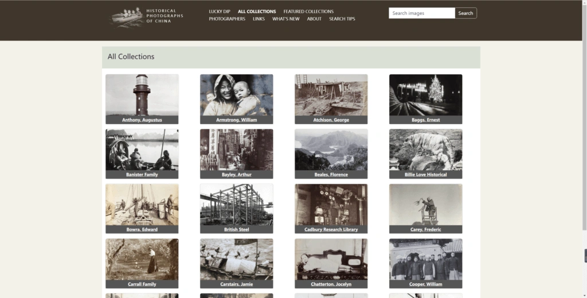
Task: Open the Carstairs, Jamie cormorant boat thumbnail
Action: point(237,260)
